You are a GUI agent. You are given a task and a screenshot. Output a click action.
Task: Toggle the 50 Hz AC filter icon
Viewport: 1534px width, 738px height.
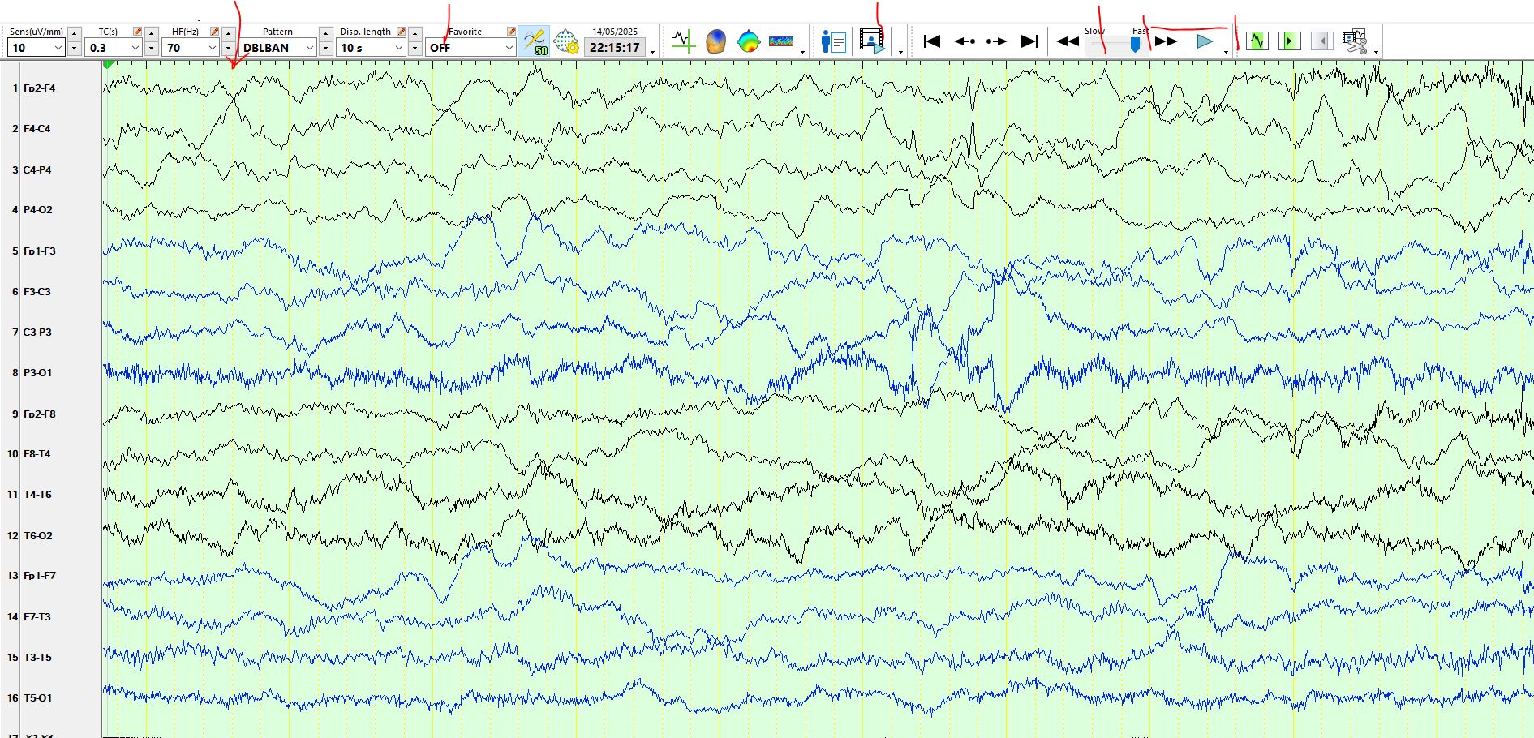pos(534,41)
